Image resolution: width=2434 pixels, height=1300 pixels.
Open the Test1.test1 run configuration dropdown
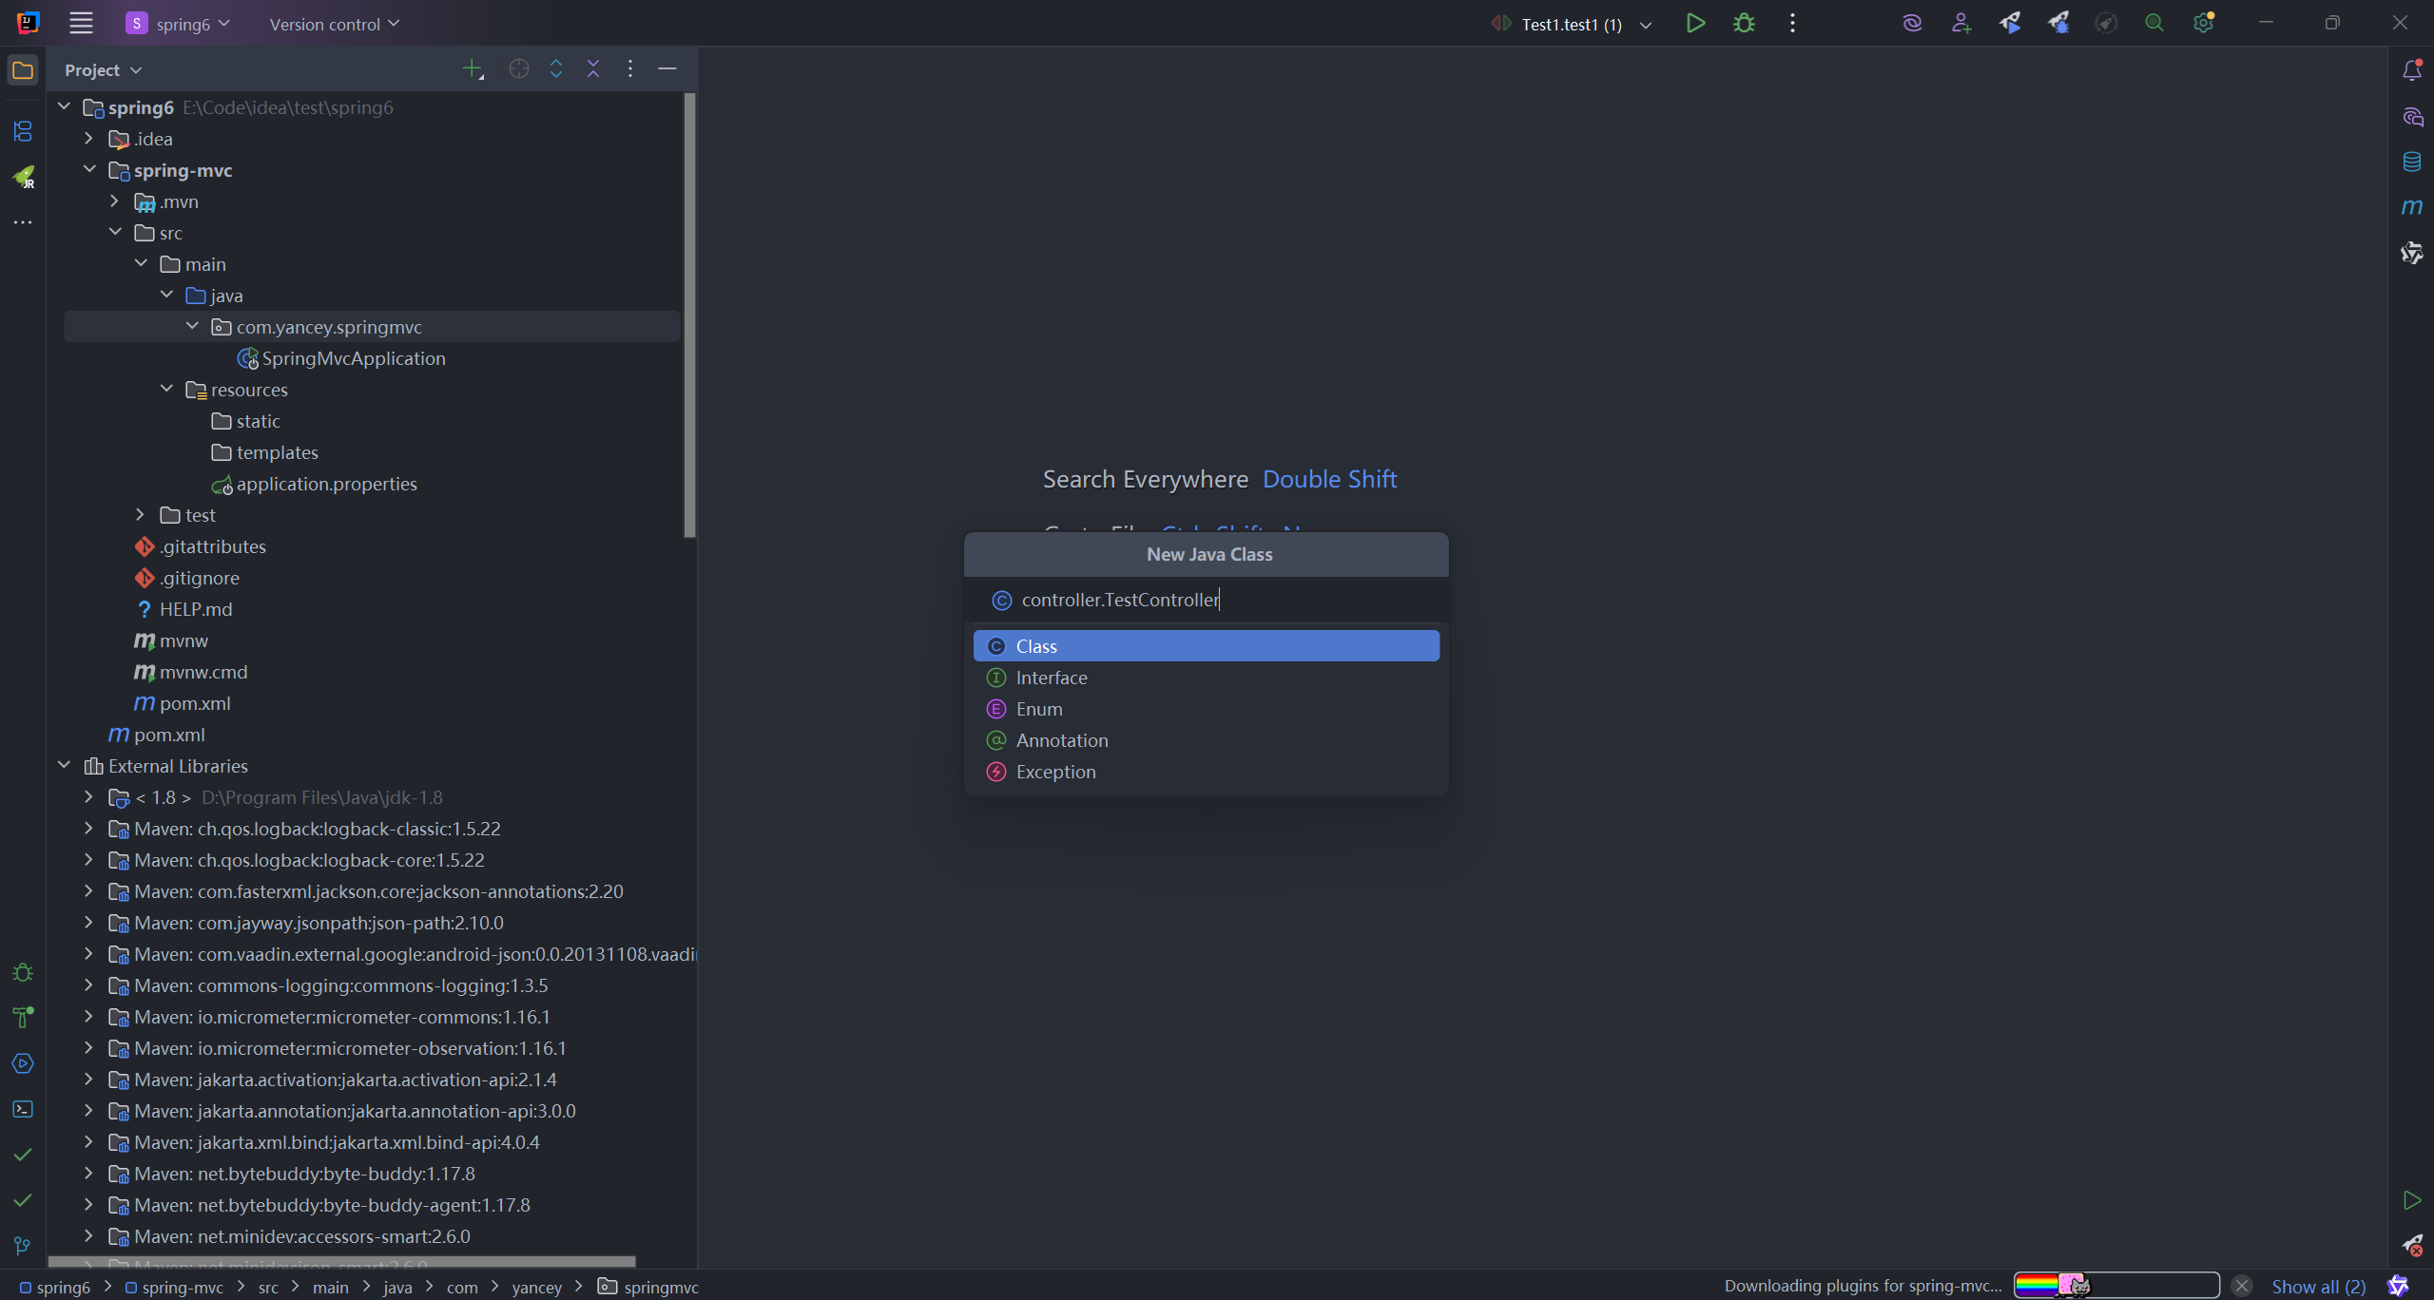1646,25
